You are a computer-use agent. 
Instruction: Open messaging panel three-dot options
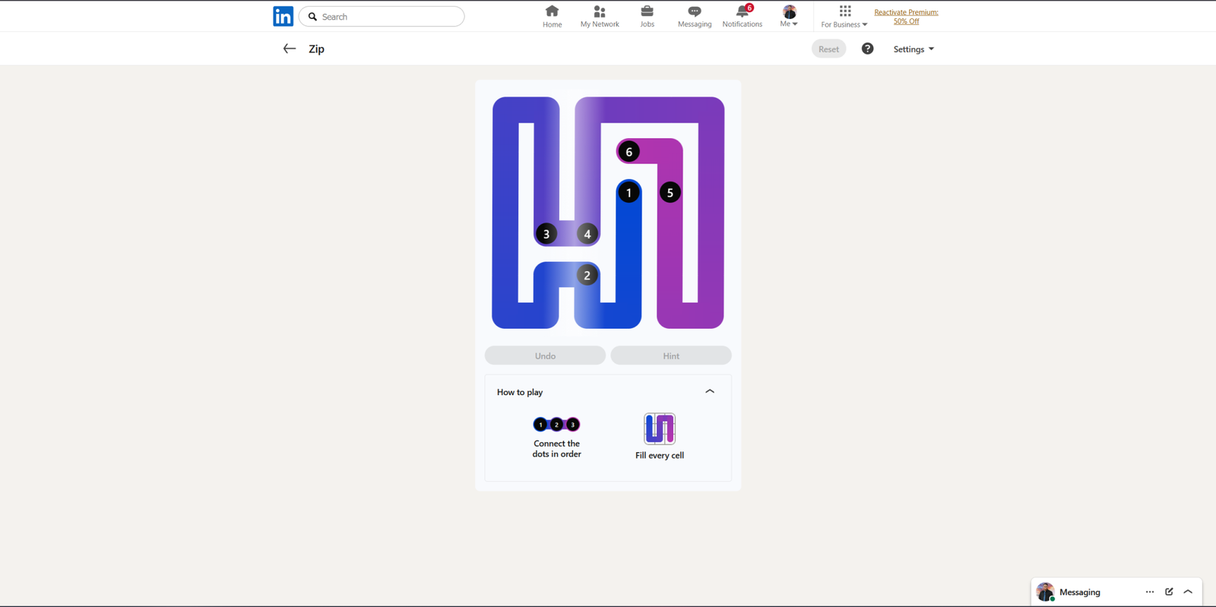pyautogui.click(x=1149, y=592)
